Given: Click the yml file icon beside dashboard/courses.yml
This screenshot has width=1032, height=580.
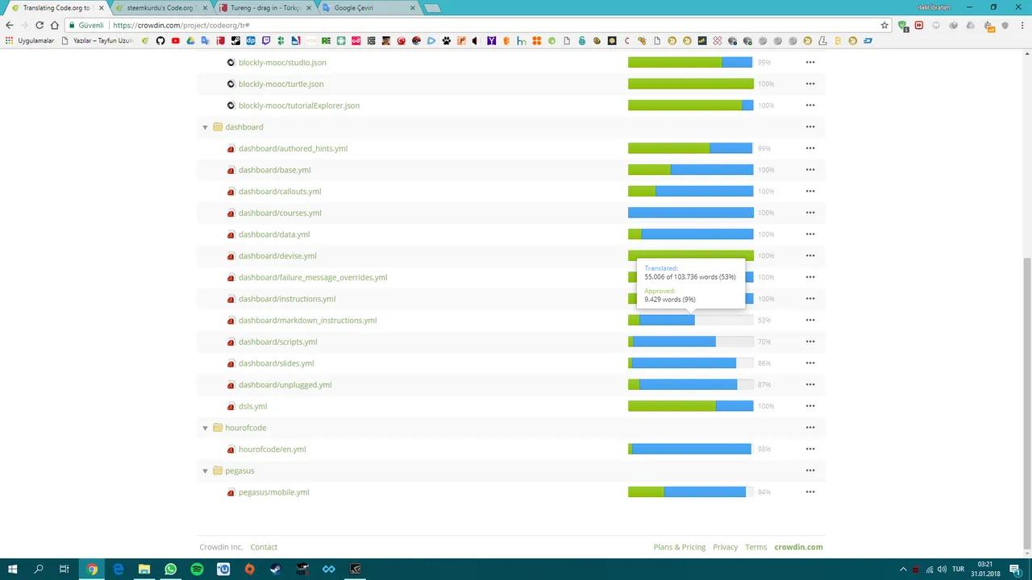Looking at the screenshot, I should pyautogui.click(x=231, y=213).
